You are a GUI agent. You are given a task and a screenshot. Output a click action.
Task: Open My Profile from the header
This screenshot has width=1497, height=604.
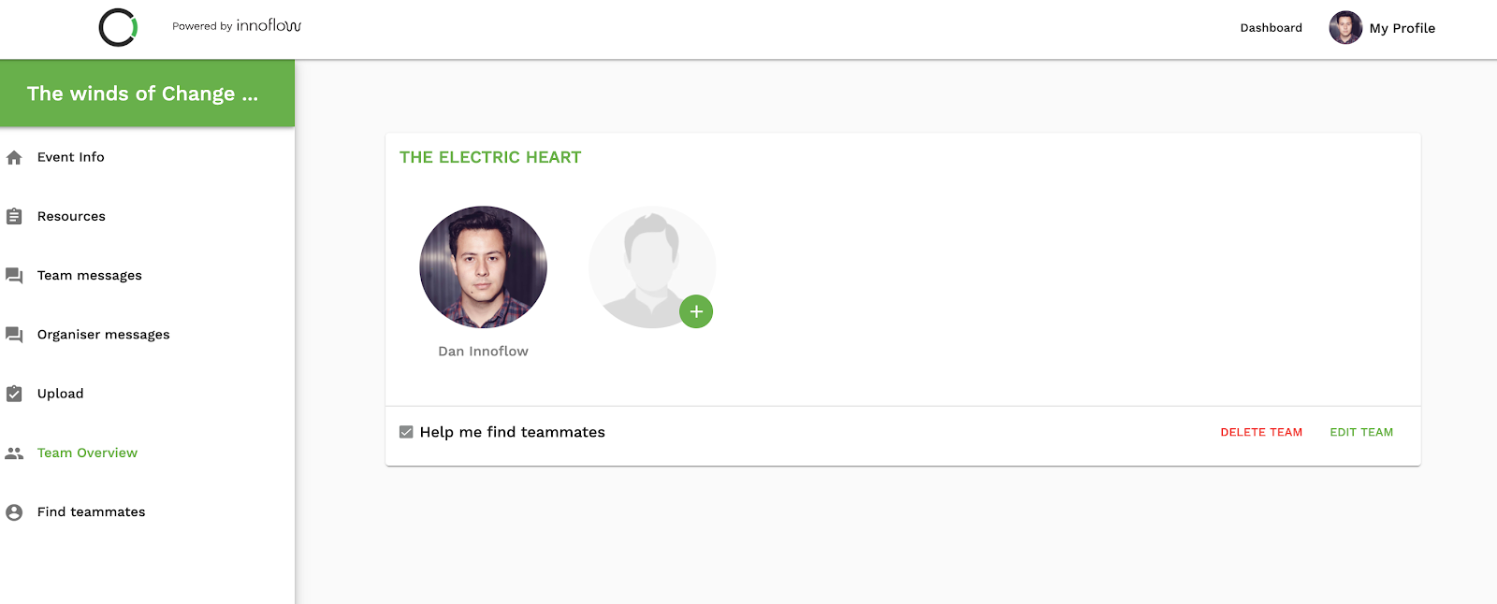coord(1401,28)
